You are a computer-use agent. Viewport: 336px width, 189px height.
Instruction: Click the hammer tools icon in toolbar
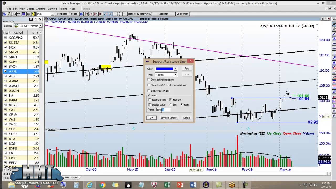pyautogui.click(x=9, y=14)
